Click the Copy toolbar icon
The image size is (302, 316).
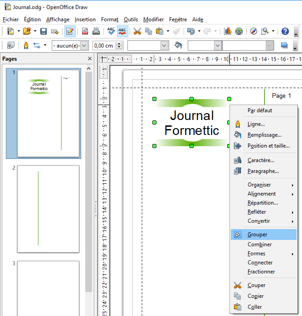pyautogui.click(x=148, y=31)
